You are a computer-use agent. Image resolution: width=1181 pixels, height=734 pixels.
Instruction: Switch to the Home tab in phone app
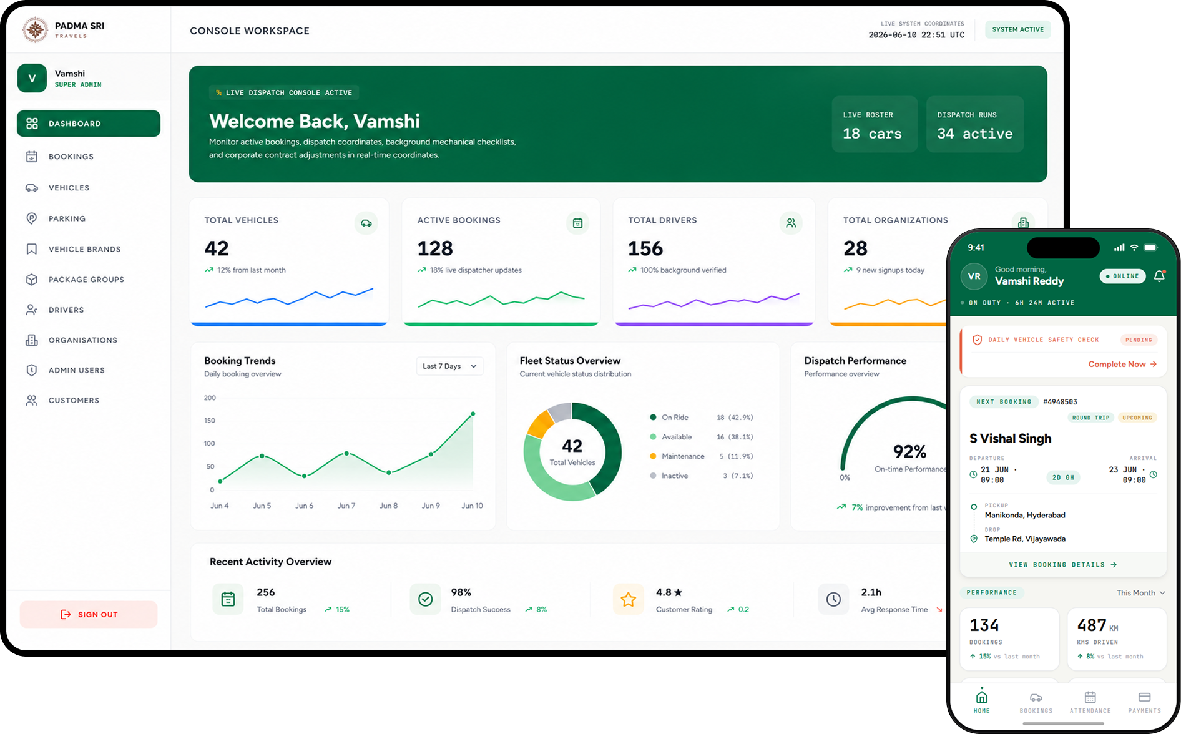tap(982, 702)
